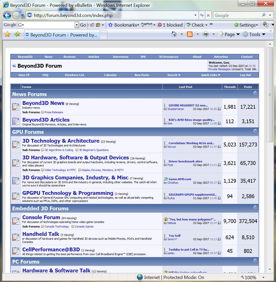Open the 'Driver benchmark sites' last post link
Screen dimensions: 276x282
(x=185, y=161)
